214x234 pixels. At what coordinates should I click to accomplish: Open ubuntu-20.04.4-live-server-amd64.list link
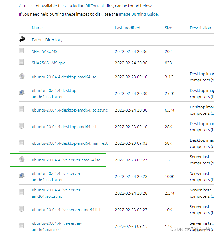(x=66, y=210)
